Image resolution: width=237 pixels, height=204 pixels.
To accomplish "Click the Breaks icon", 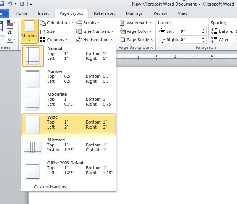I will coord(79,22).
